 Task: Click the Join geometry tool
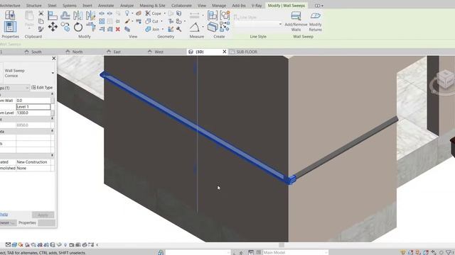pos(153,29)
